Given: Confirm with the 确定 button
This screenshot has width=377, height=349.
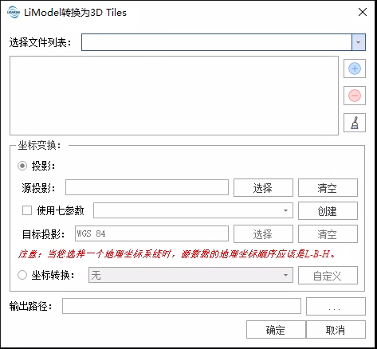Looking at the screenshot, I should point(276,330).
